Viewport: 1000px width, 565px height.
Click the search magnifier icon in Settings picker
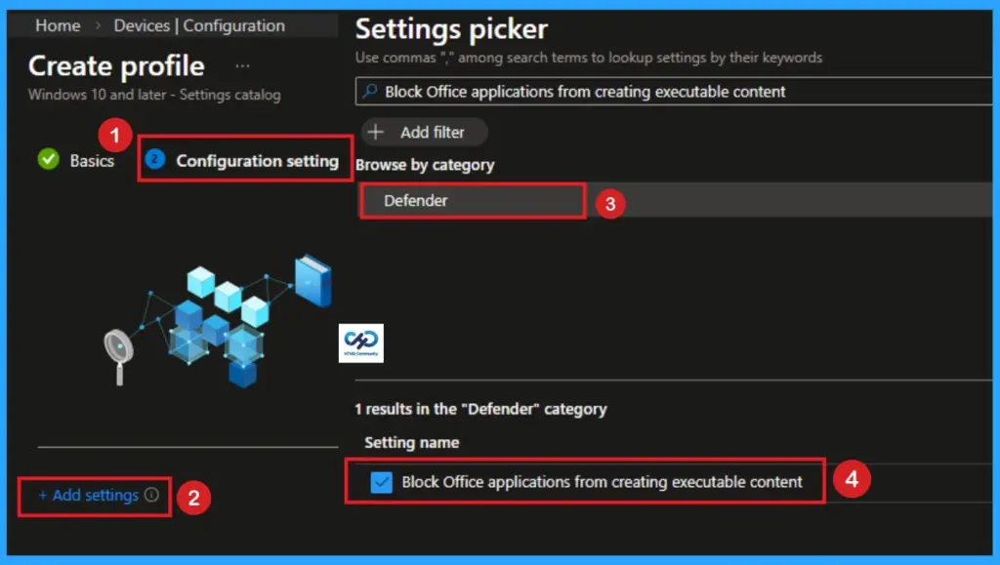[x=368, y=91]
